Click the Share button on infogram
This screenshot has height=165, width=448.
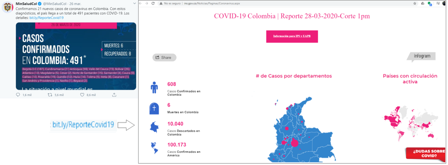(164, 58)
